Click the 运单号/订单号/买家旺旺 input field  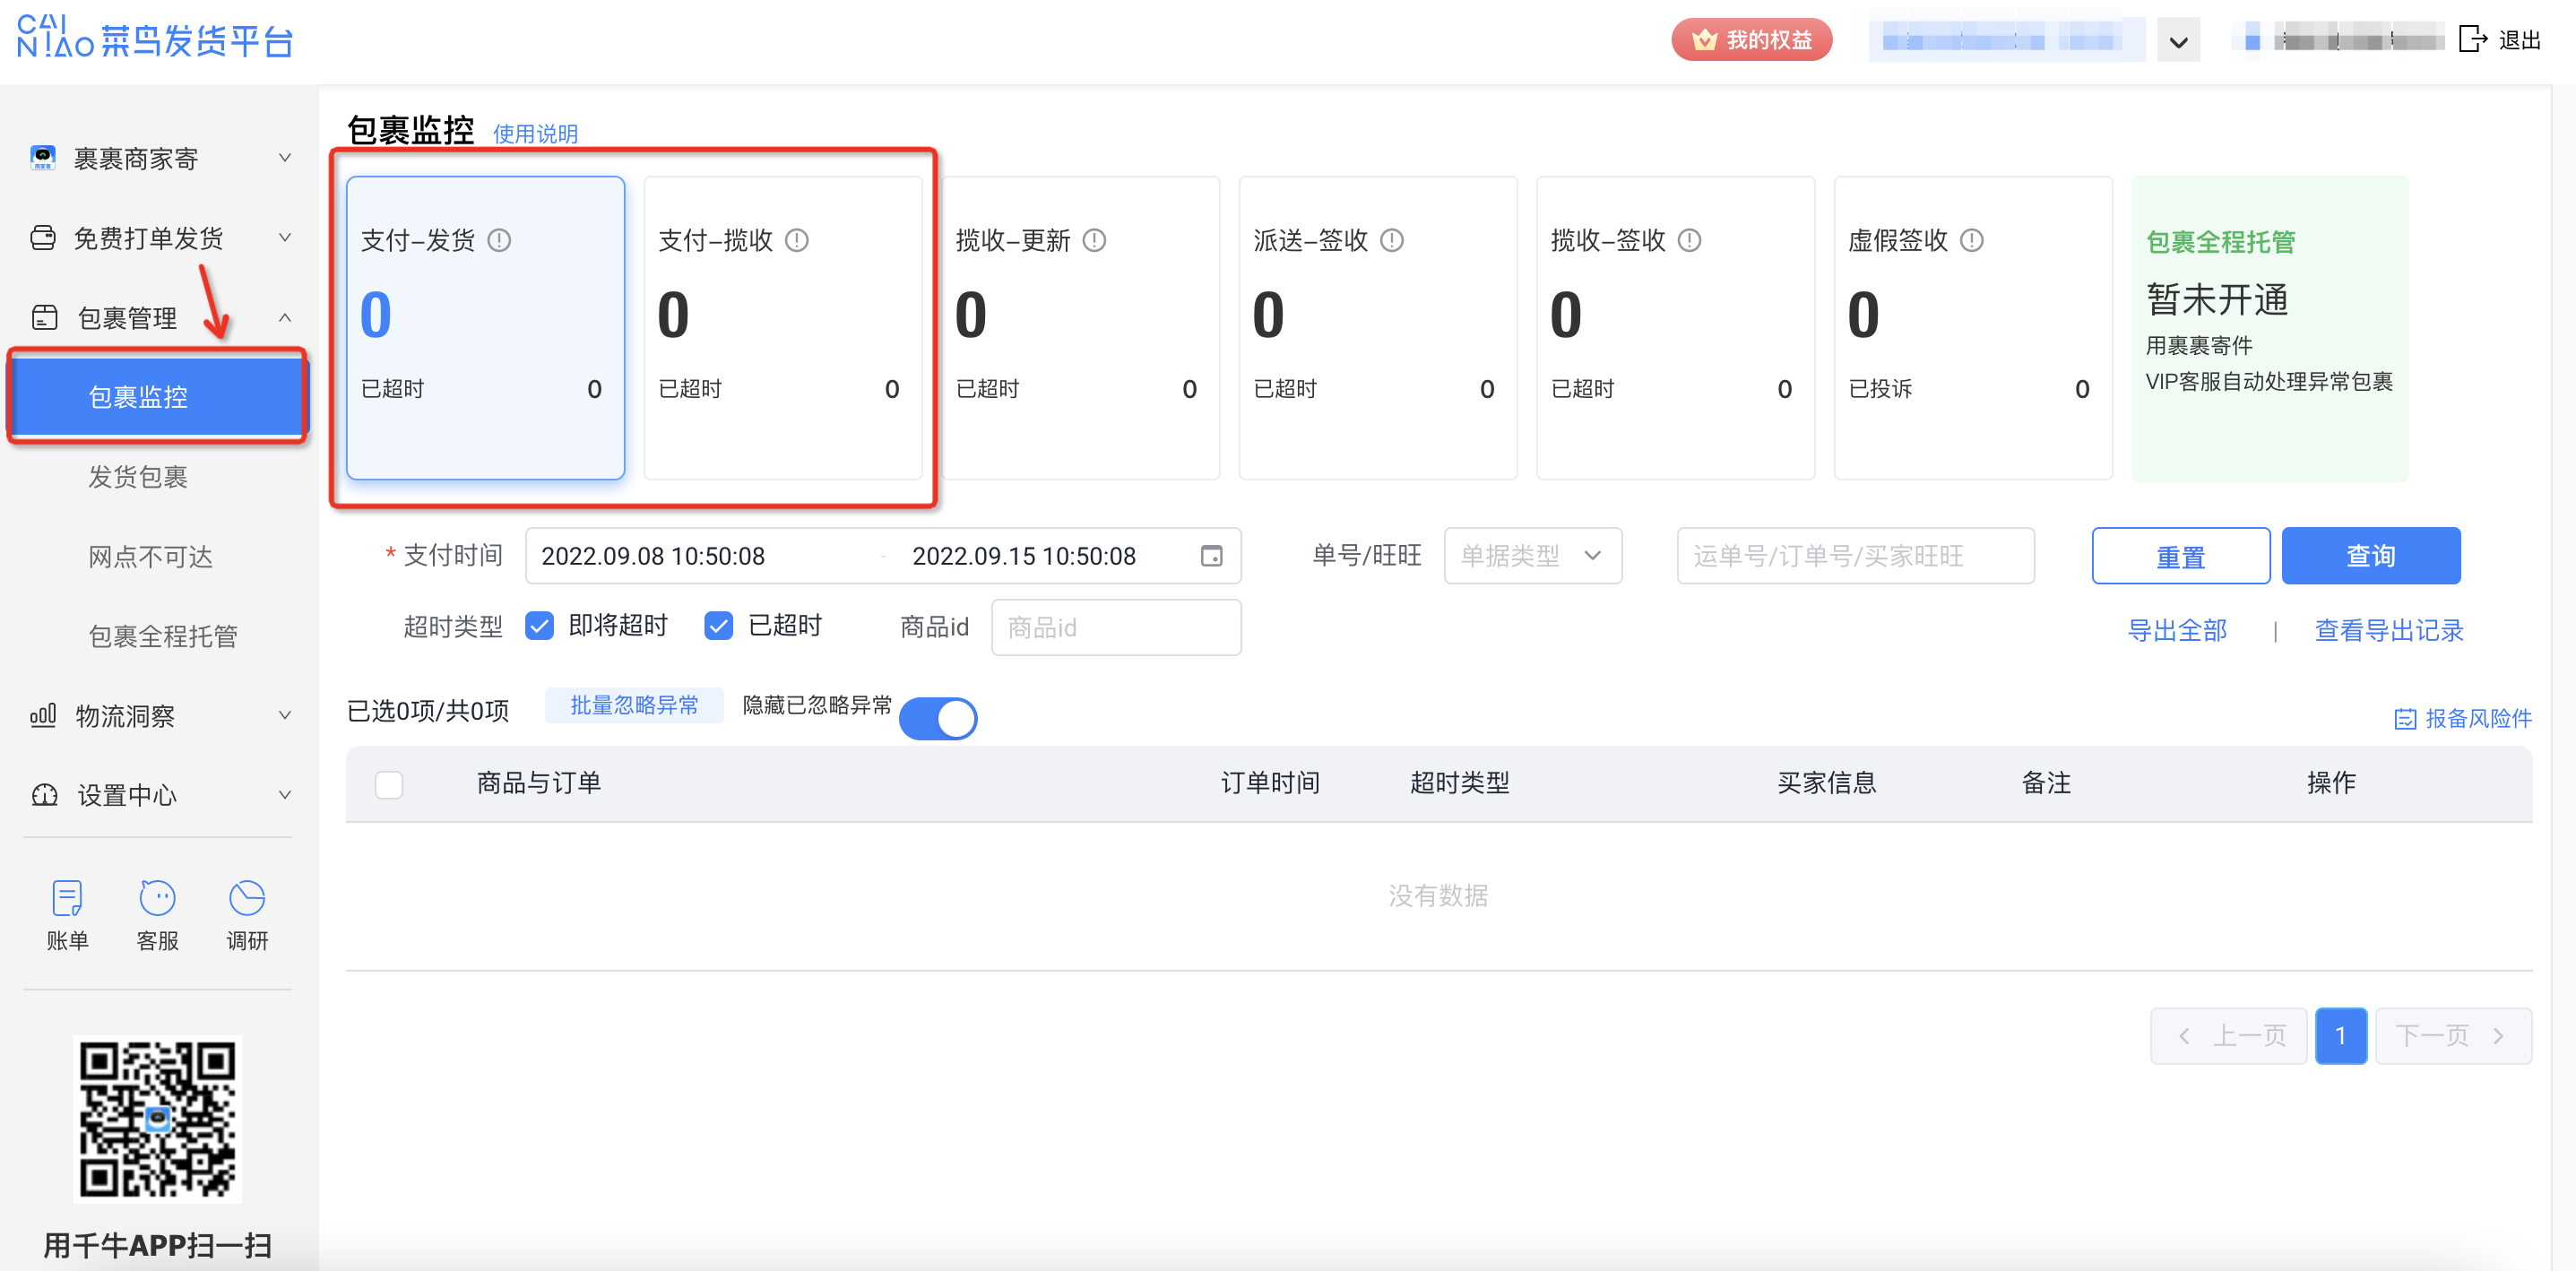1855,556
